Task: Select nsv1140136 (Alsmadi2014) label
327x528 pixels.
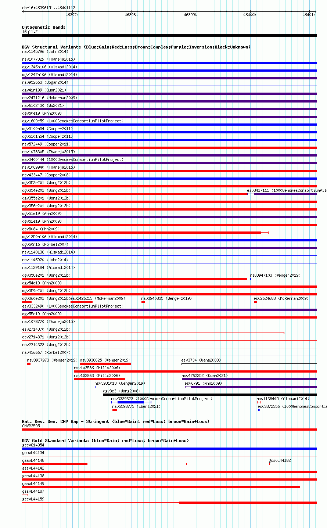Action: click(x=48, y=252)
